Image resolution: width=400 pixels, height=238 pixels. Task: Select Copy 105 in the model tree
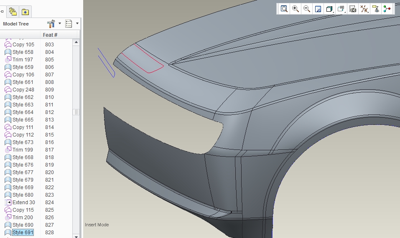click(x=23, y=45)
